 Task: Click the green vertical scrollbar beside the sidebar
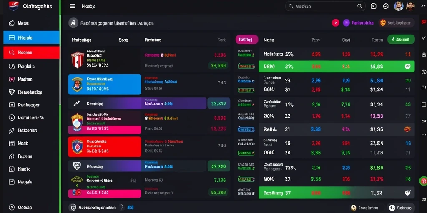(60, 106)
